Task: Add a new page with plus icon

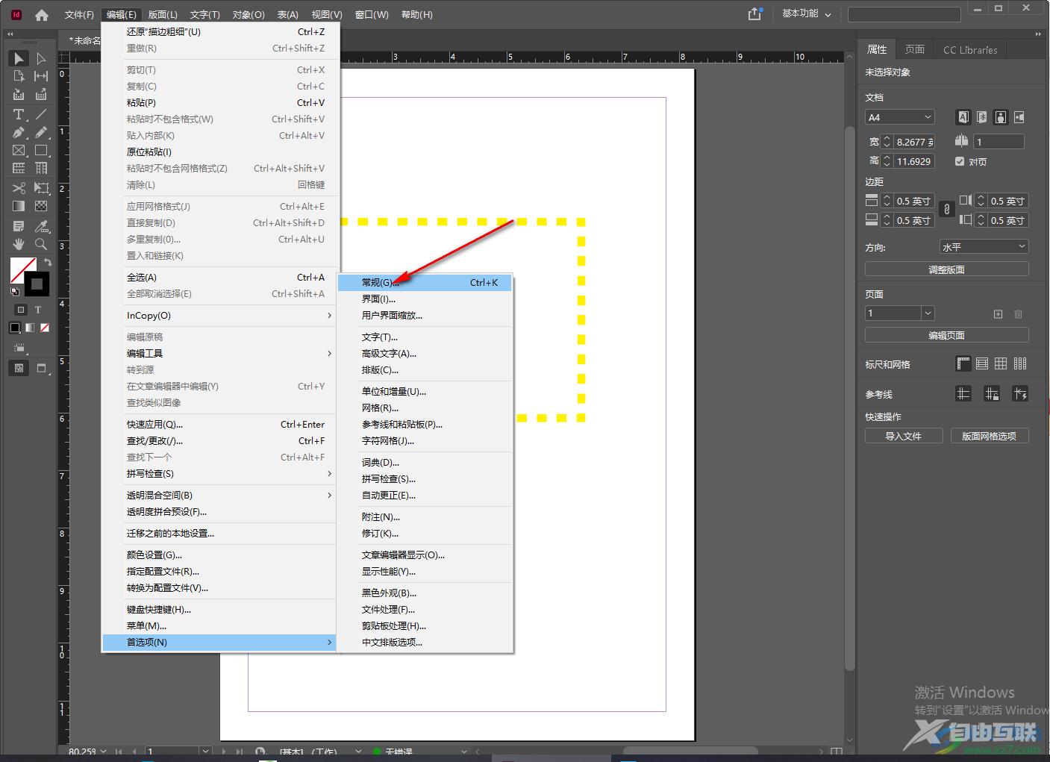Action: point(998,314)
